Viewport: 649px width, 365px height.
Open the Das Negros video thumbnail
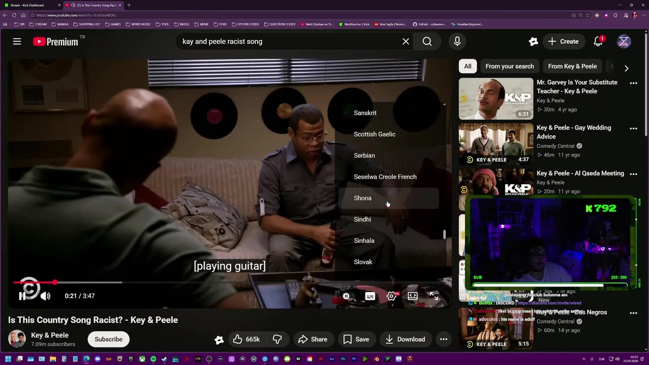496,328
